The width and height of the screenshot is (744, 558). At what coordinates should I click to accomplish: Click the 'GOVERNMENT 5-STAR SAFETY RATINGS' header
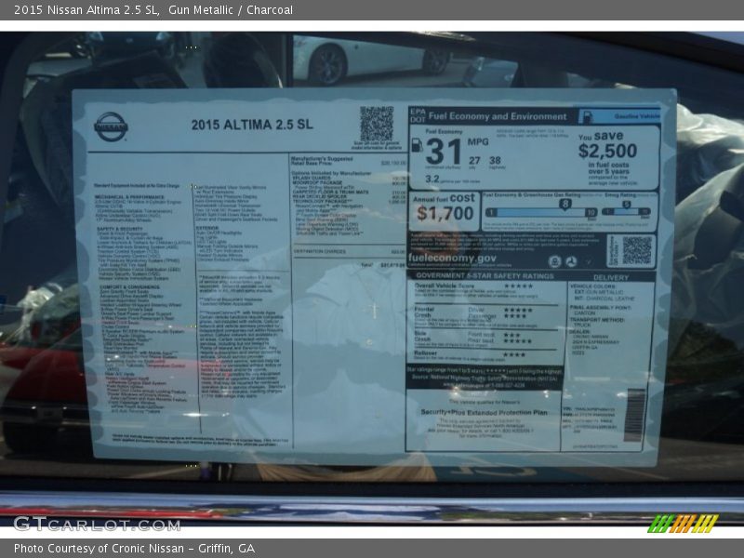click(x=485, y=275)
